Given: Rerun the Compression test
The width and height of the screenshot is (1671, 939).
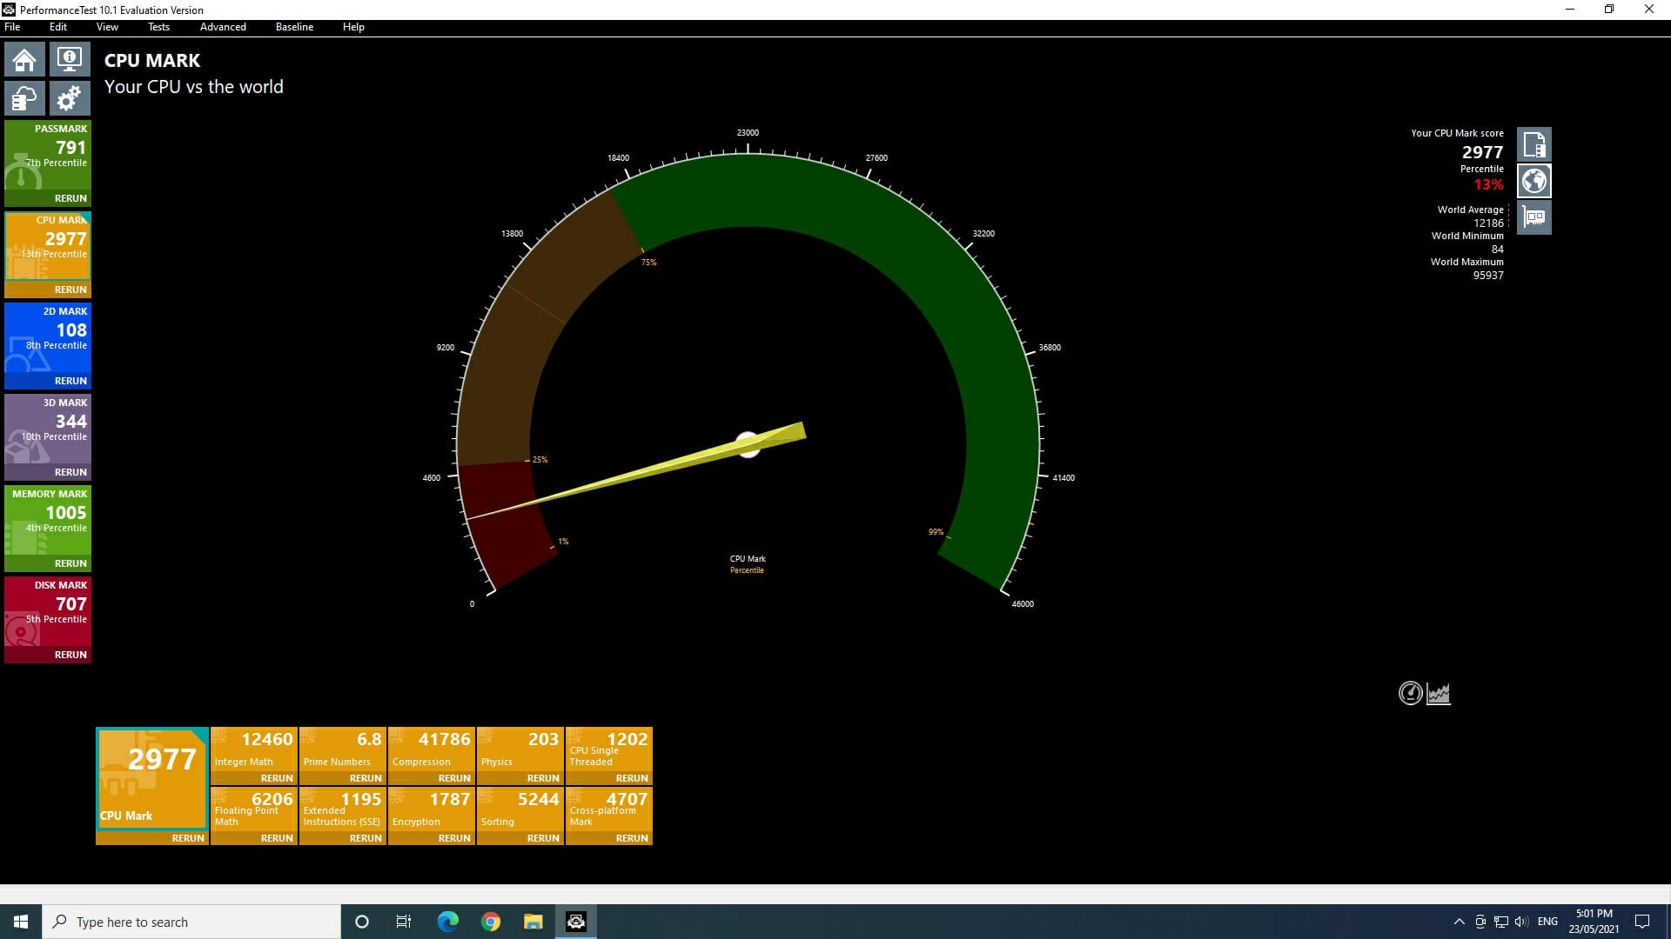Looking at the screenshot, I should pyautogui.click(x=454, y=778).
